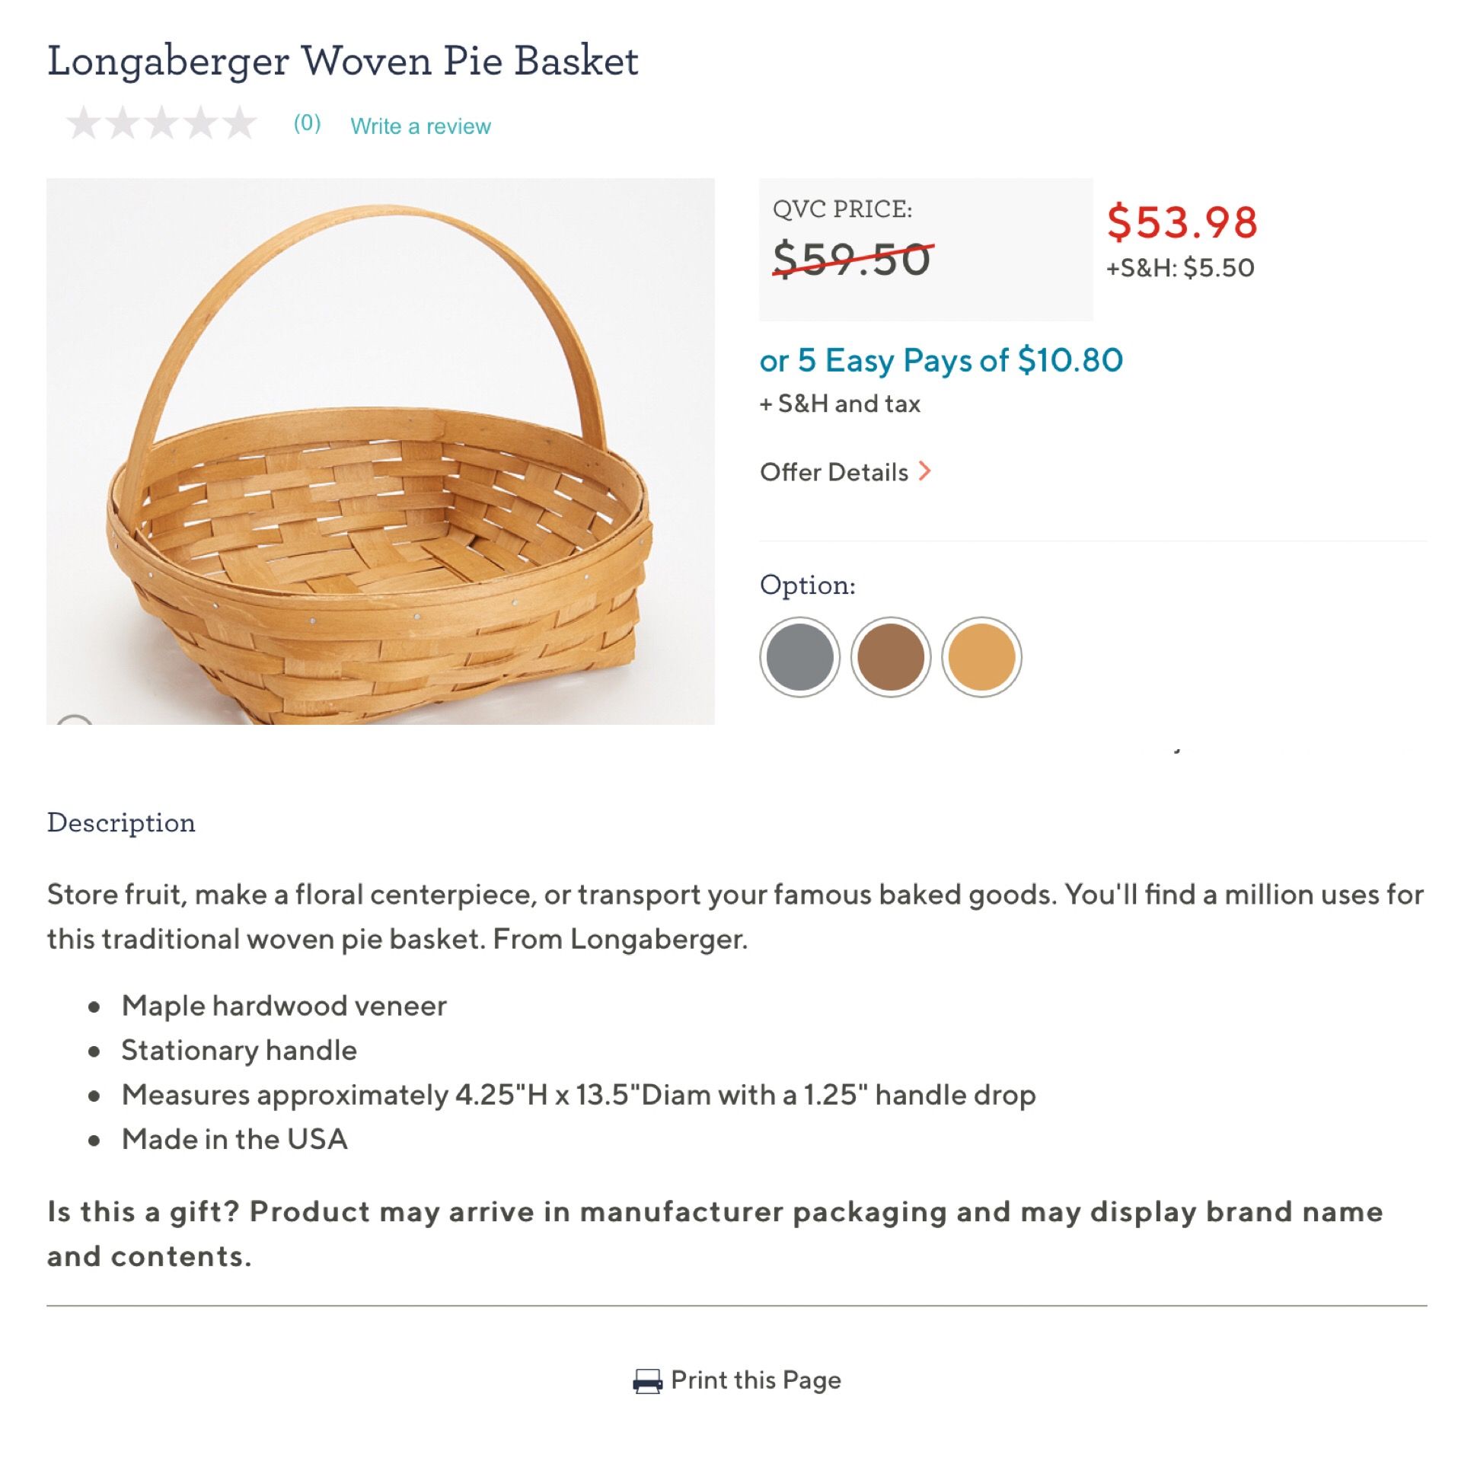Viewport: 1474px width, 1474px height.
Task: Click the red $53.98 sale price
Action: coord(1182,222)
